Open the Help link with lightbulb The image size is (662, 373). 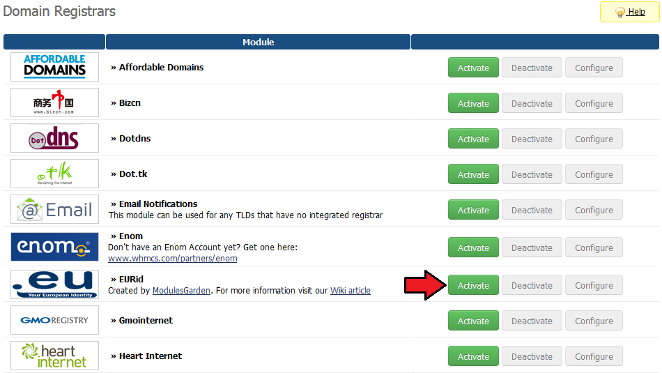coord(629,12)
